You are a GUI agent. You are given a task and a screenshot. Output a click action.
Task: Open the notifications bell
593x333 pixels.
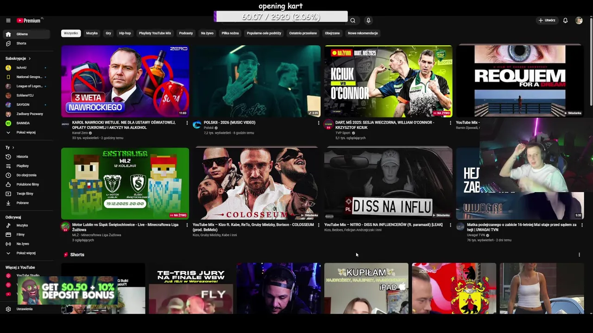click(x=565, y=20)
